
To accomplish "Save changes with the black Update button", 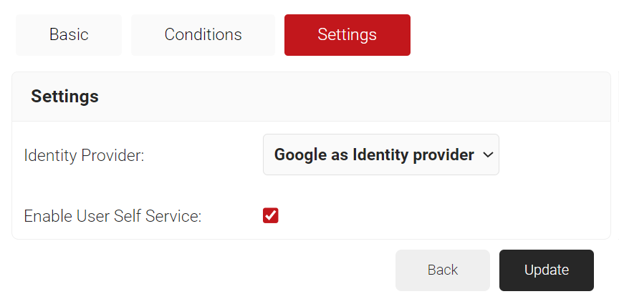I will click(x=546, y=270).
